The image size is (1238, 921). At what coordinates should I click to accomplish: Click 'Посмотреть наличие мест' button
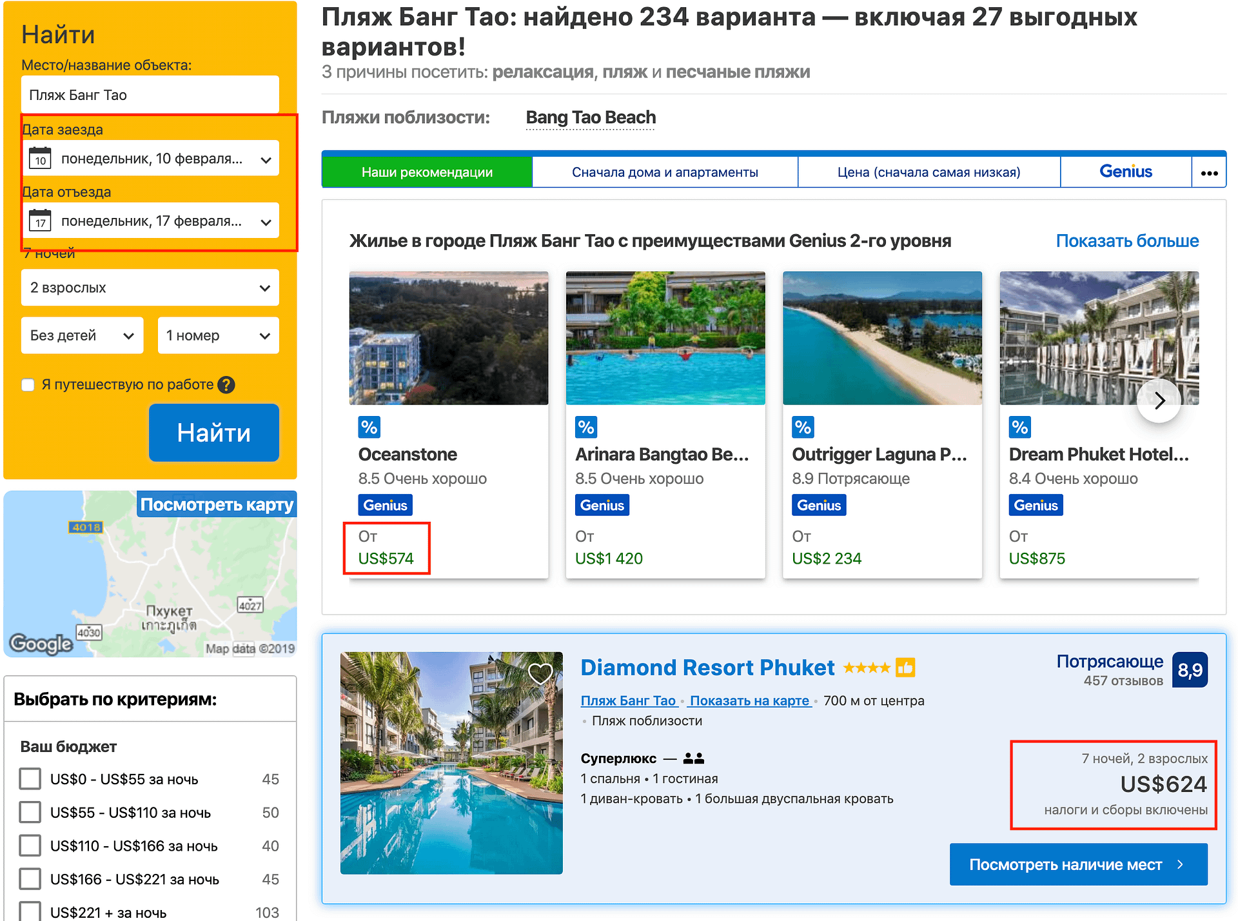tap(1079, 864)
